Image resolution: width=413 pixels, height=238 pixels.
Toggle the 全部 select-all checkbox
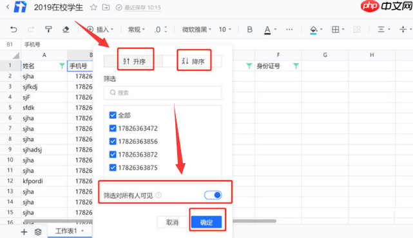pos(113,115)
